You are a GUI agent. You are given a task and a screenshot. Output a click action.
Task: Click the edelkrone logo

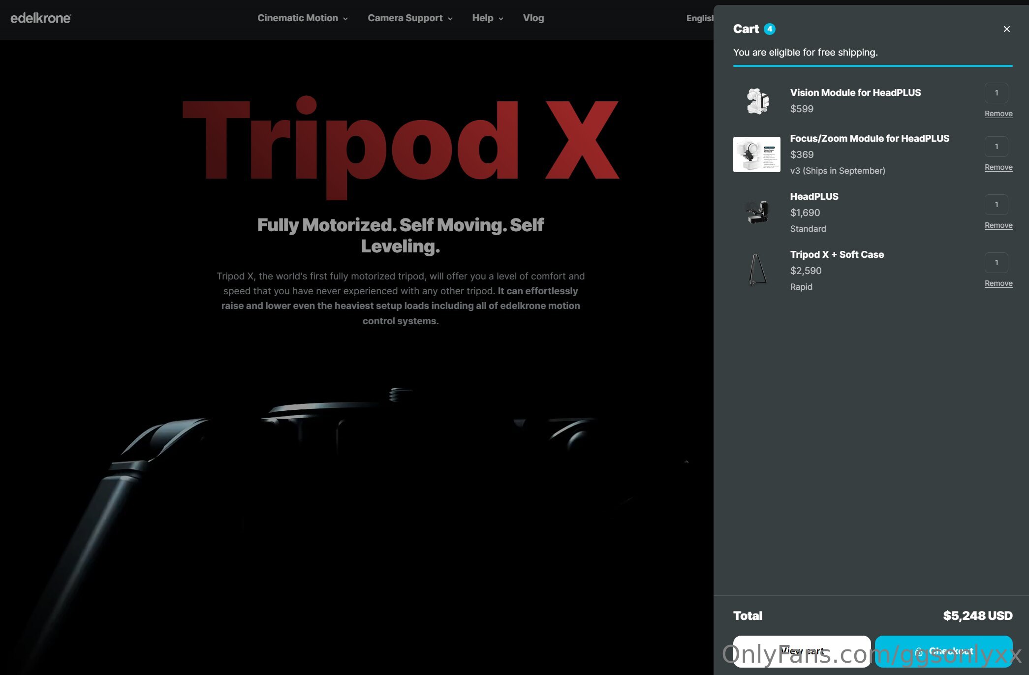tap(41, 18)
